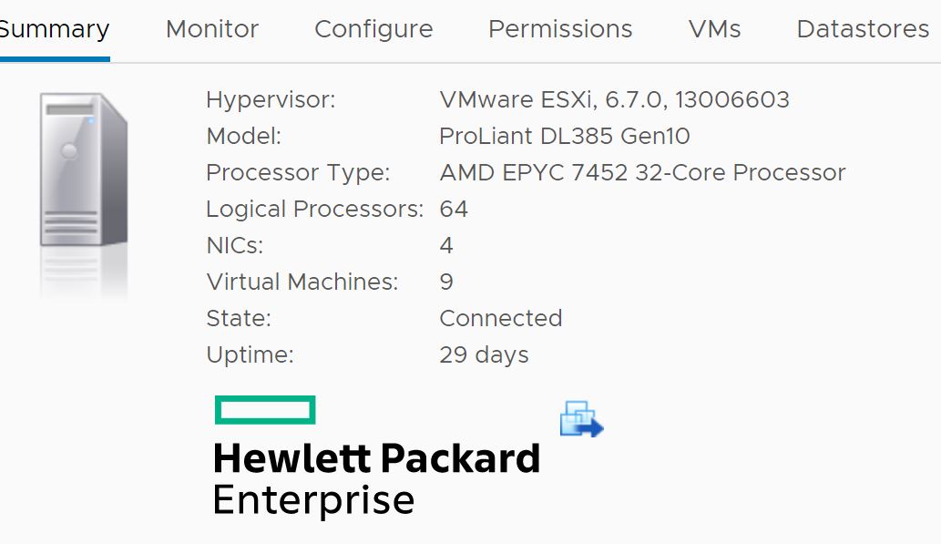Switch to the Datastores tab
This screenshot has width=941, height=544.
[863, 29]
